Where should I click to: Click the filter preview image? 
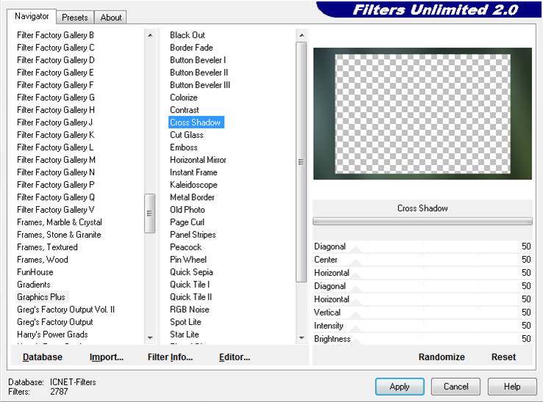point(422,114)
